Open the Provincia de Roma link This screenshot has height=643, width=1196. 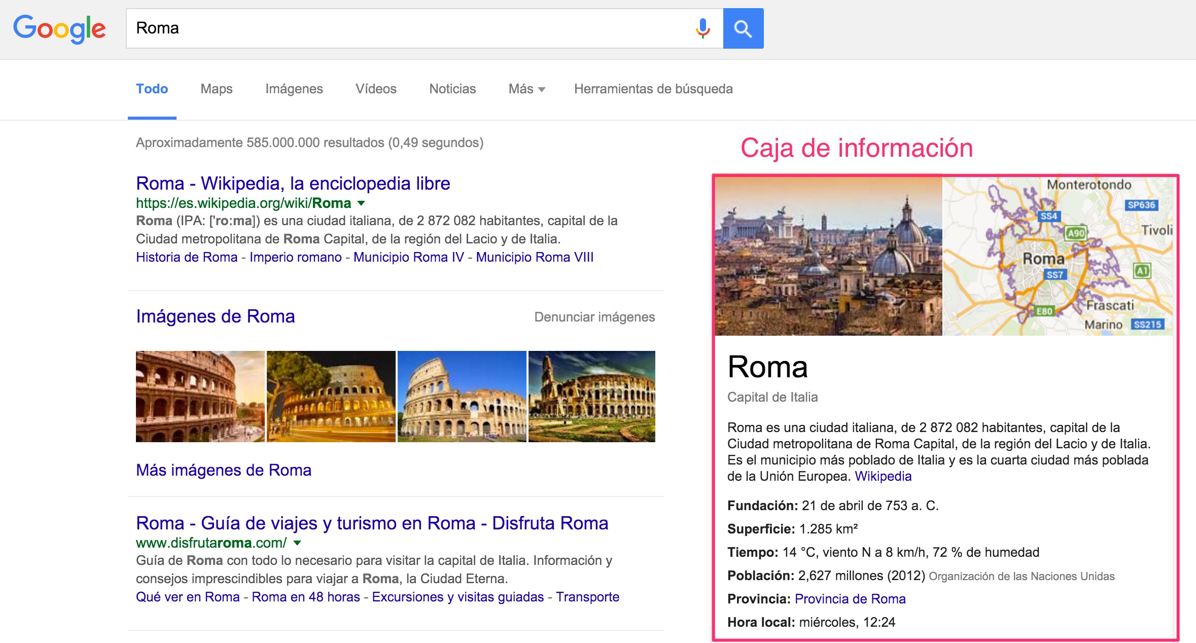click(x=850, y=599)
